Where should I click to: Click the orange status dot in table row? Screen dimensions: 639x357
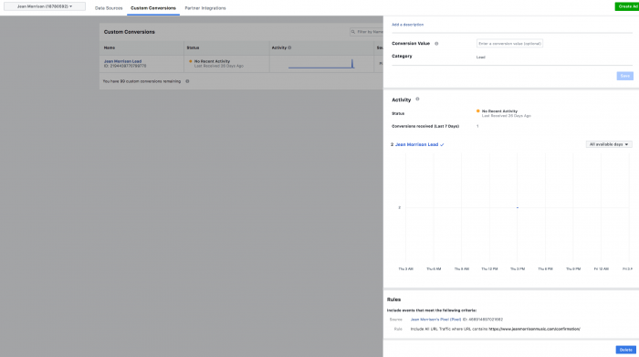pyautogui.click(x=190, y=61)
